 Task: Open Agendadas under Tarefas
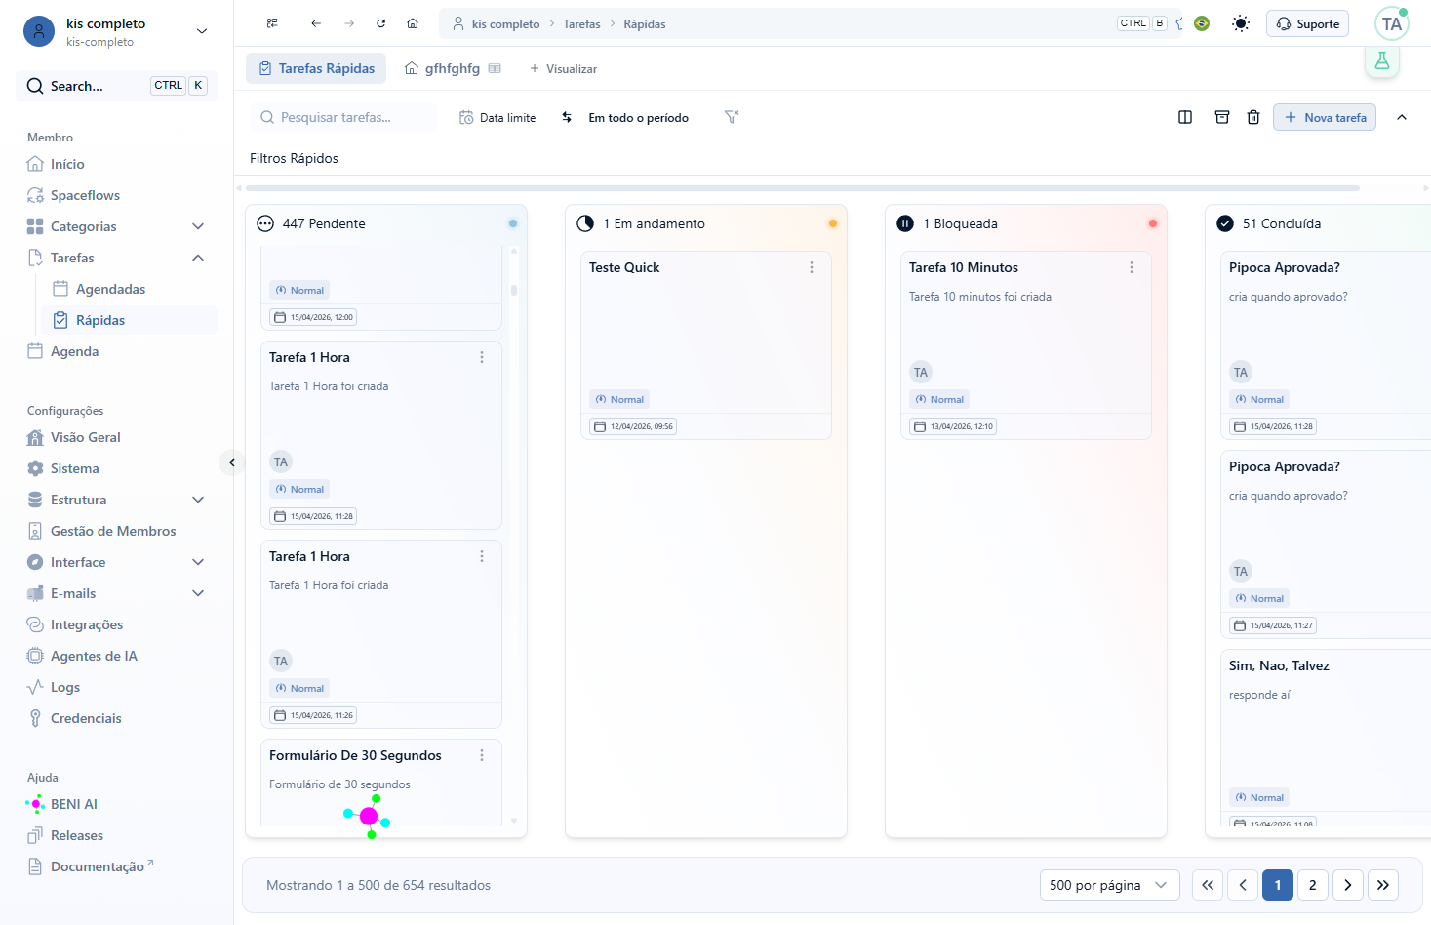click(129, 289)
